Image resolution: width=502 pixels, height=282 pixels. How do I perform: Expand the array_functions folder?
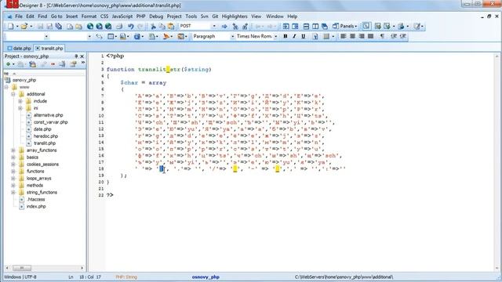(x=13, y=150)
